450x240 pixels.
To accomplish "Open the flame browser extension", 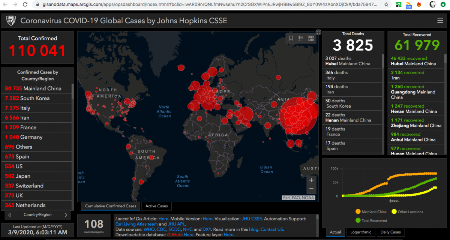I will 418,5.
